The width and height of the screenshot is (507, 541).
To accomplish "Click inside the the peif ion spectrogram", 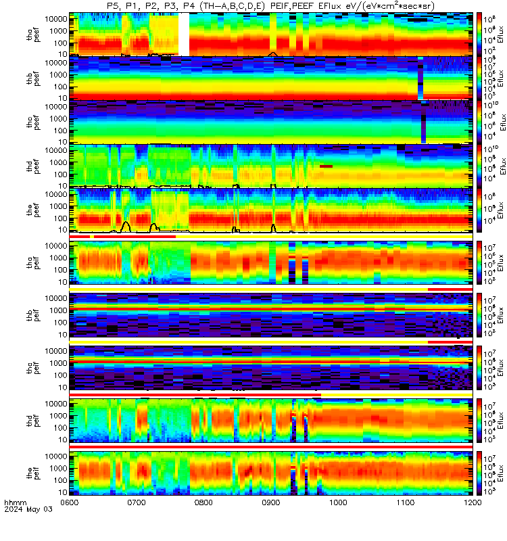I will point(271,473).
